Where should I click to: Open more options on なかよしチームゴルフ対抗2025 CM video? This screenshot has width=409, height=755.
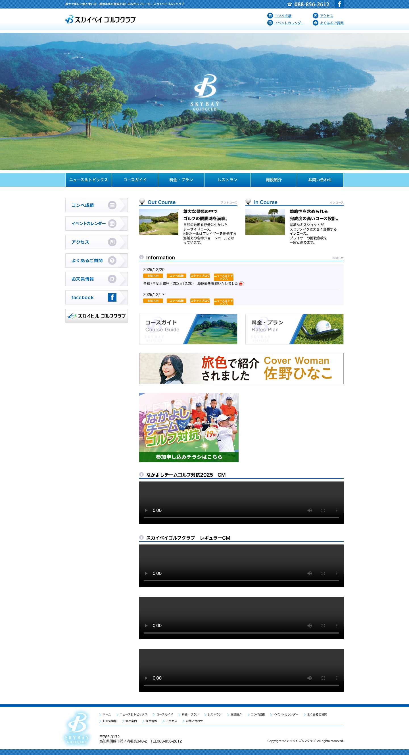[x=337, y=510]
